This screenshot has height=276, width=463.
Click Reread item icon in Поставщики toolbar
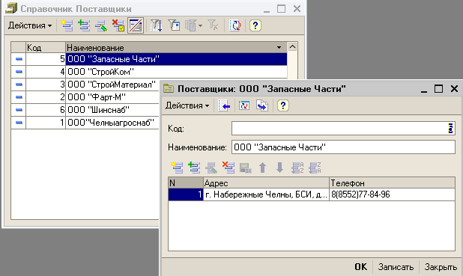click(x=244, y=105)
